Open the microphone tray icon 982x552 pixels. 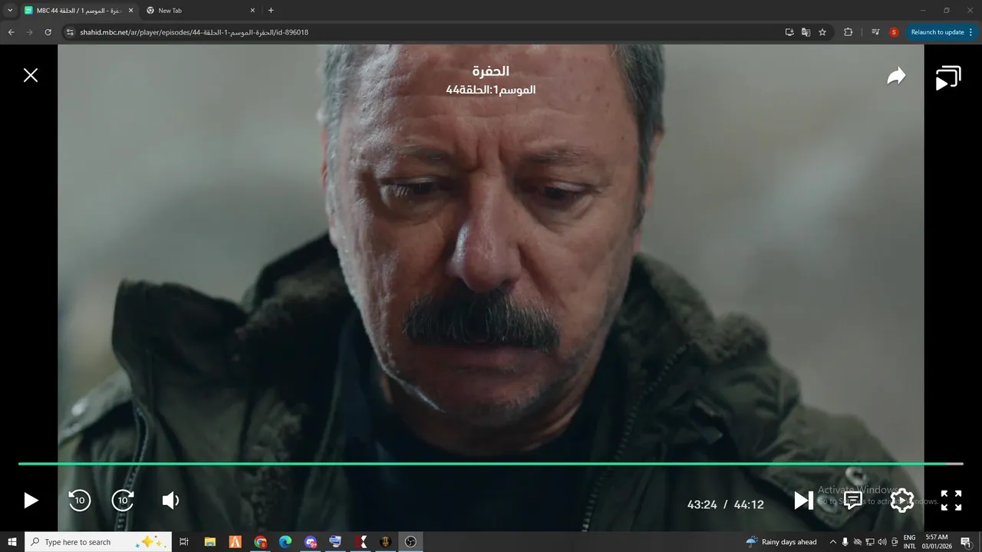tap(845, 542)
